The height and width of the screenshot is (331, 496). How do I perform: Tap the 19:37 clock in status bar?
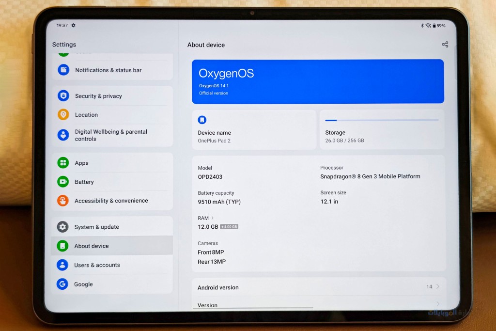pyautogui.click(x=62, y=25)
